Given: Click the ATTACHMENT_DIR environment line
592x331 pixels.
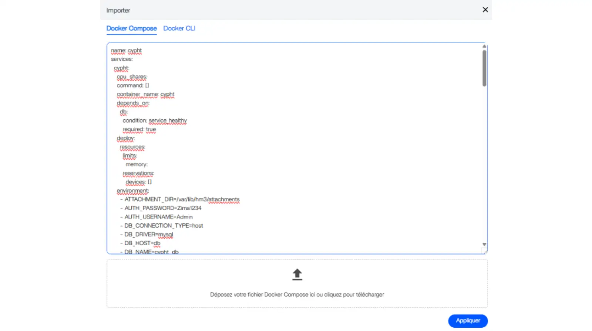Looking at the screenshot, I should (x=182, y=199).
